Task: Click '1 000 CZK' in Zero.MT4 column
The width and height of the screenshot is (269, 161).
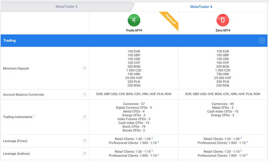Action: click(223, 70)
